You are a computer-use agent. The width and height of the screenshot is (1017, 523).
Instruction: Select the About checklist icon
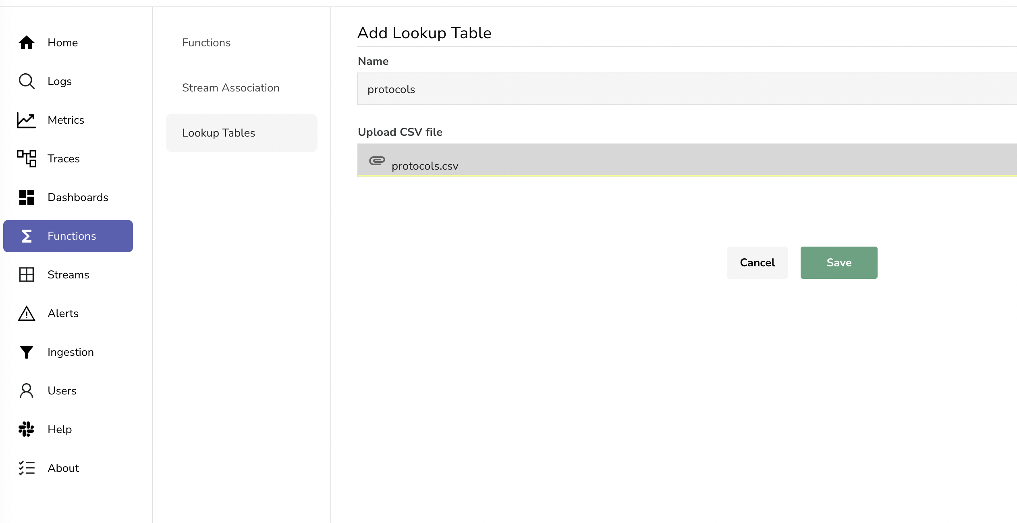pyautogui.click(x=26, y=468)
